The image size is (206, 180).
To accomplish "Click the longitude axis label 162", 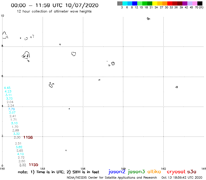I will click(x=164, y=169).
